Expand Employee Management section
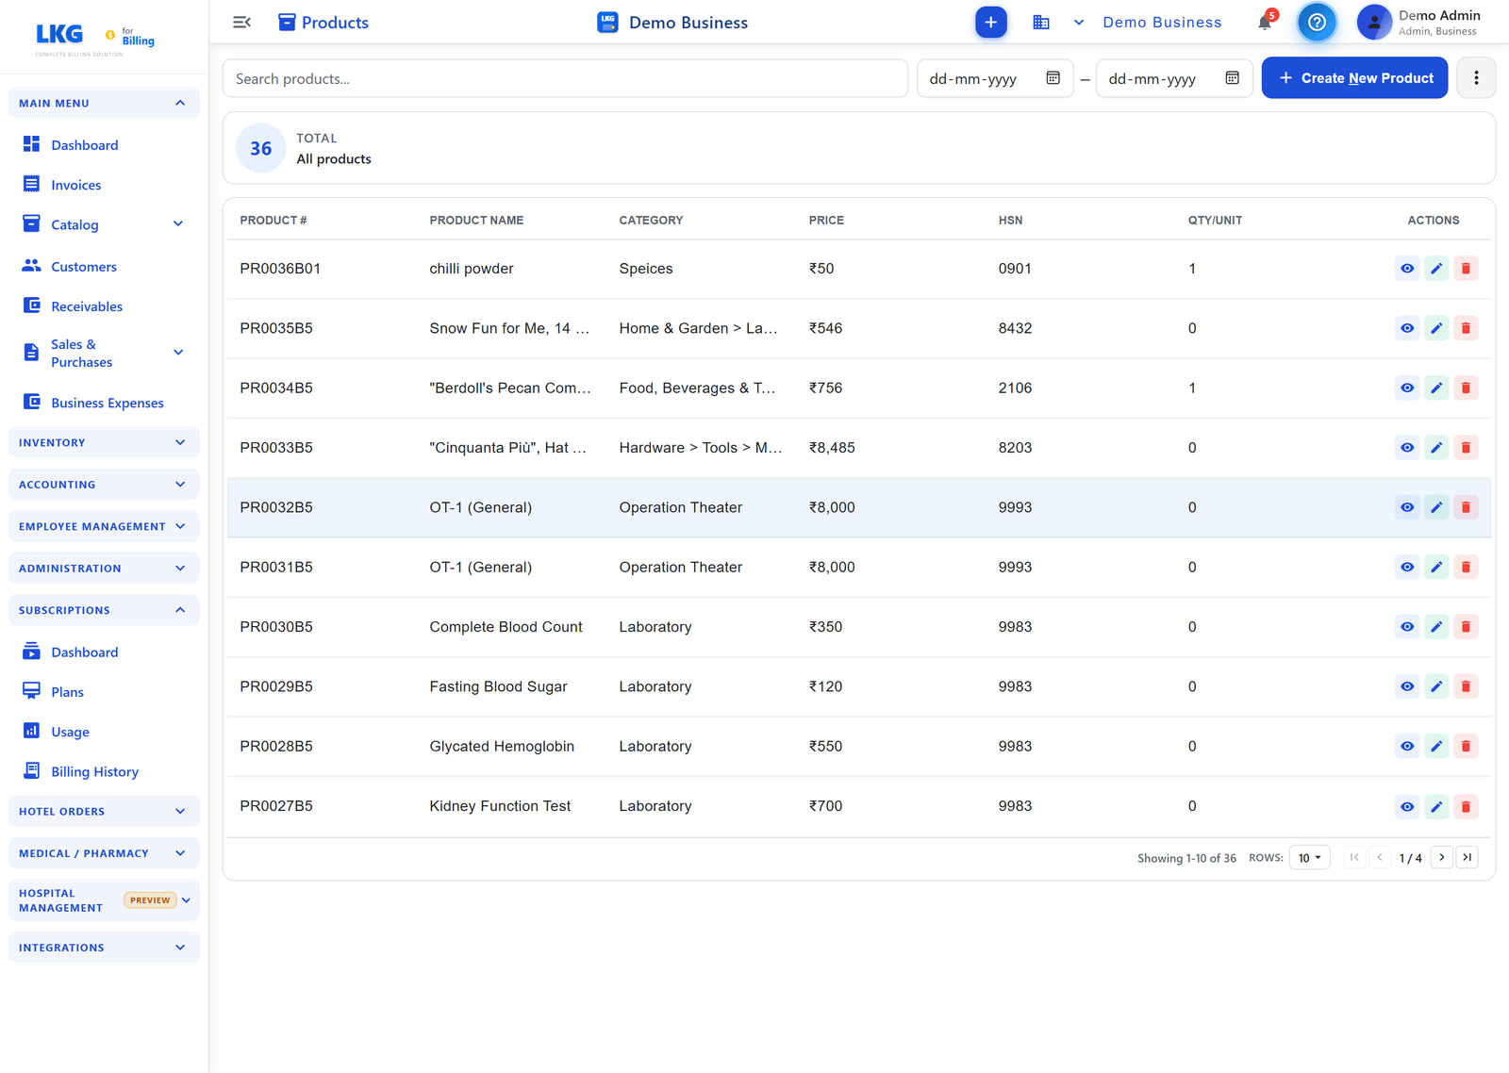 (104, 526)
